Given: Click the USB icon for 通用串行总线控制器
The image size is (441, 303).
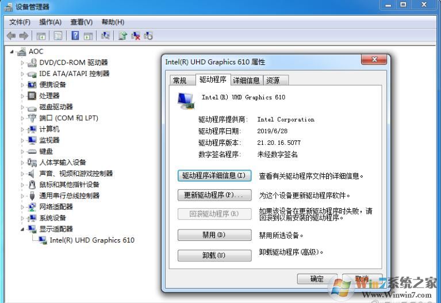Looking at the screenshot, I should (32, 196).
